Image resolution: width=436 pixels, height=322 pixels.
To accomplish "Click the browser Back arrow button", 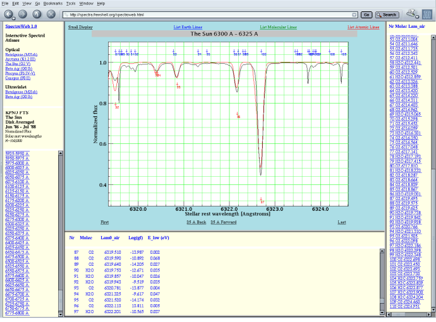I will click(x=8, y=14).
